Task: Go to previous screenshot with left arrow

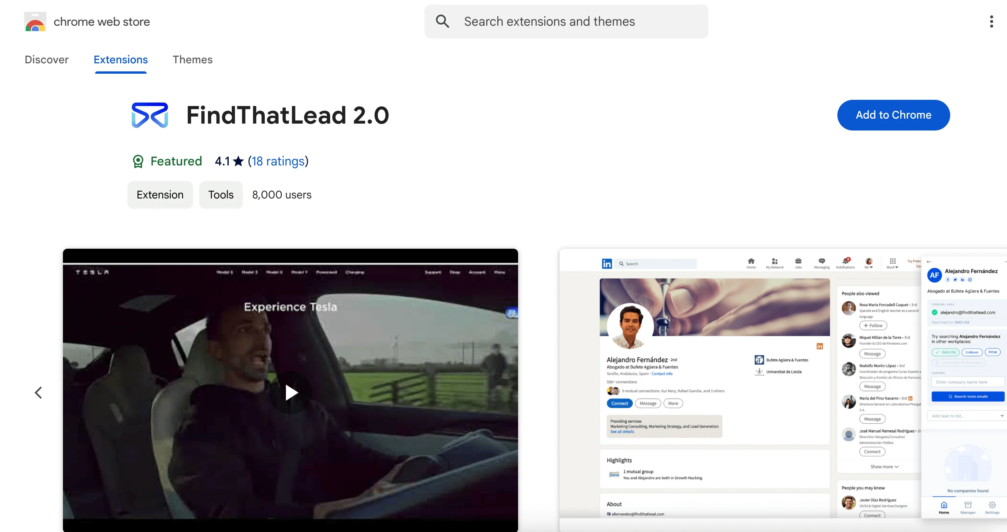Action: [38, 392]
